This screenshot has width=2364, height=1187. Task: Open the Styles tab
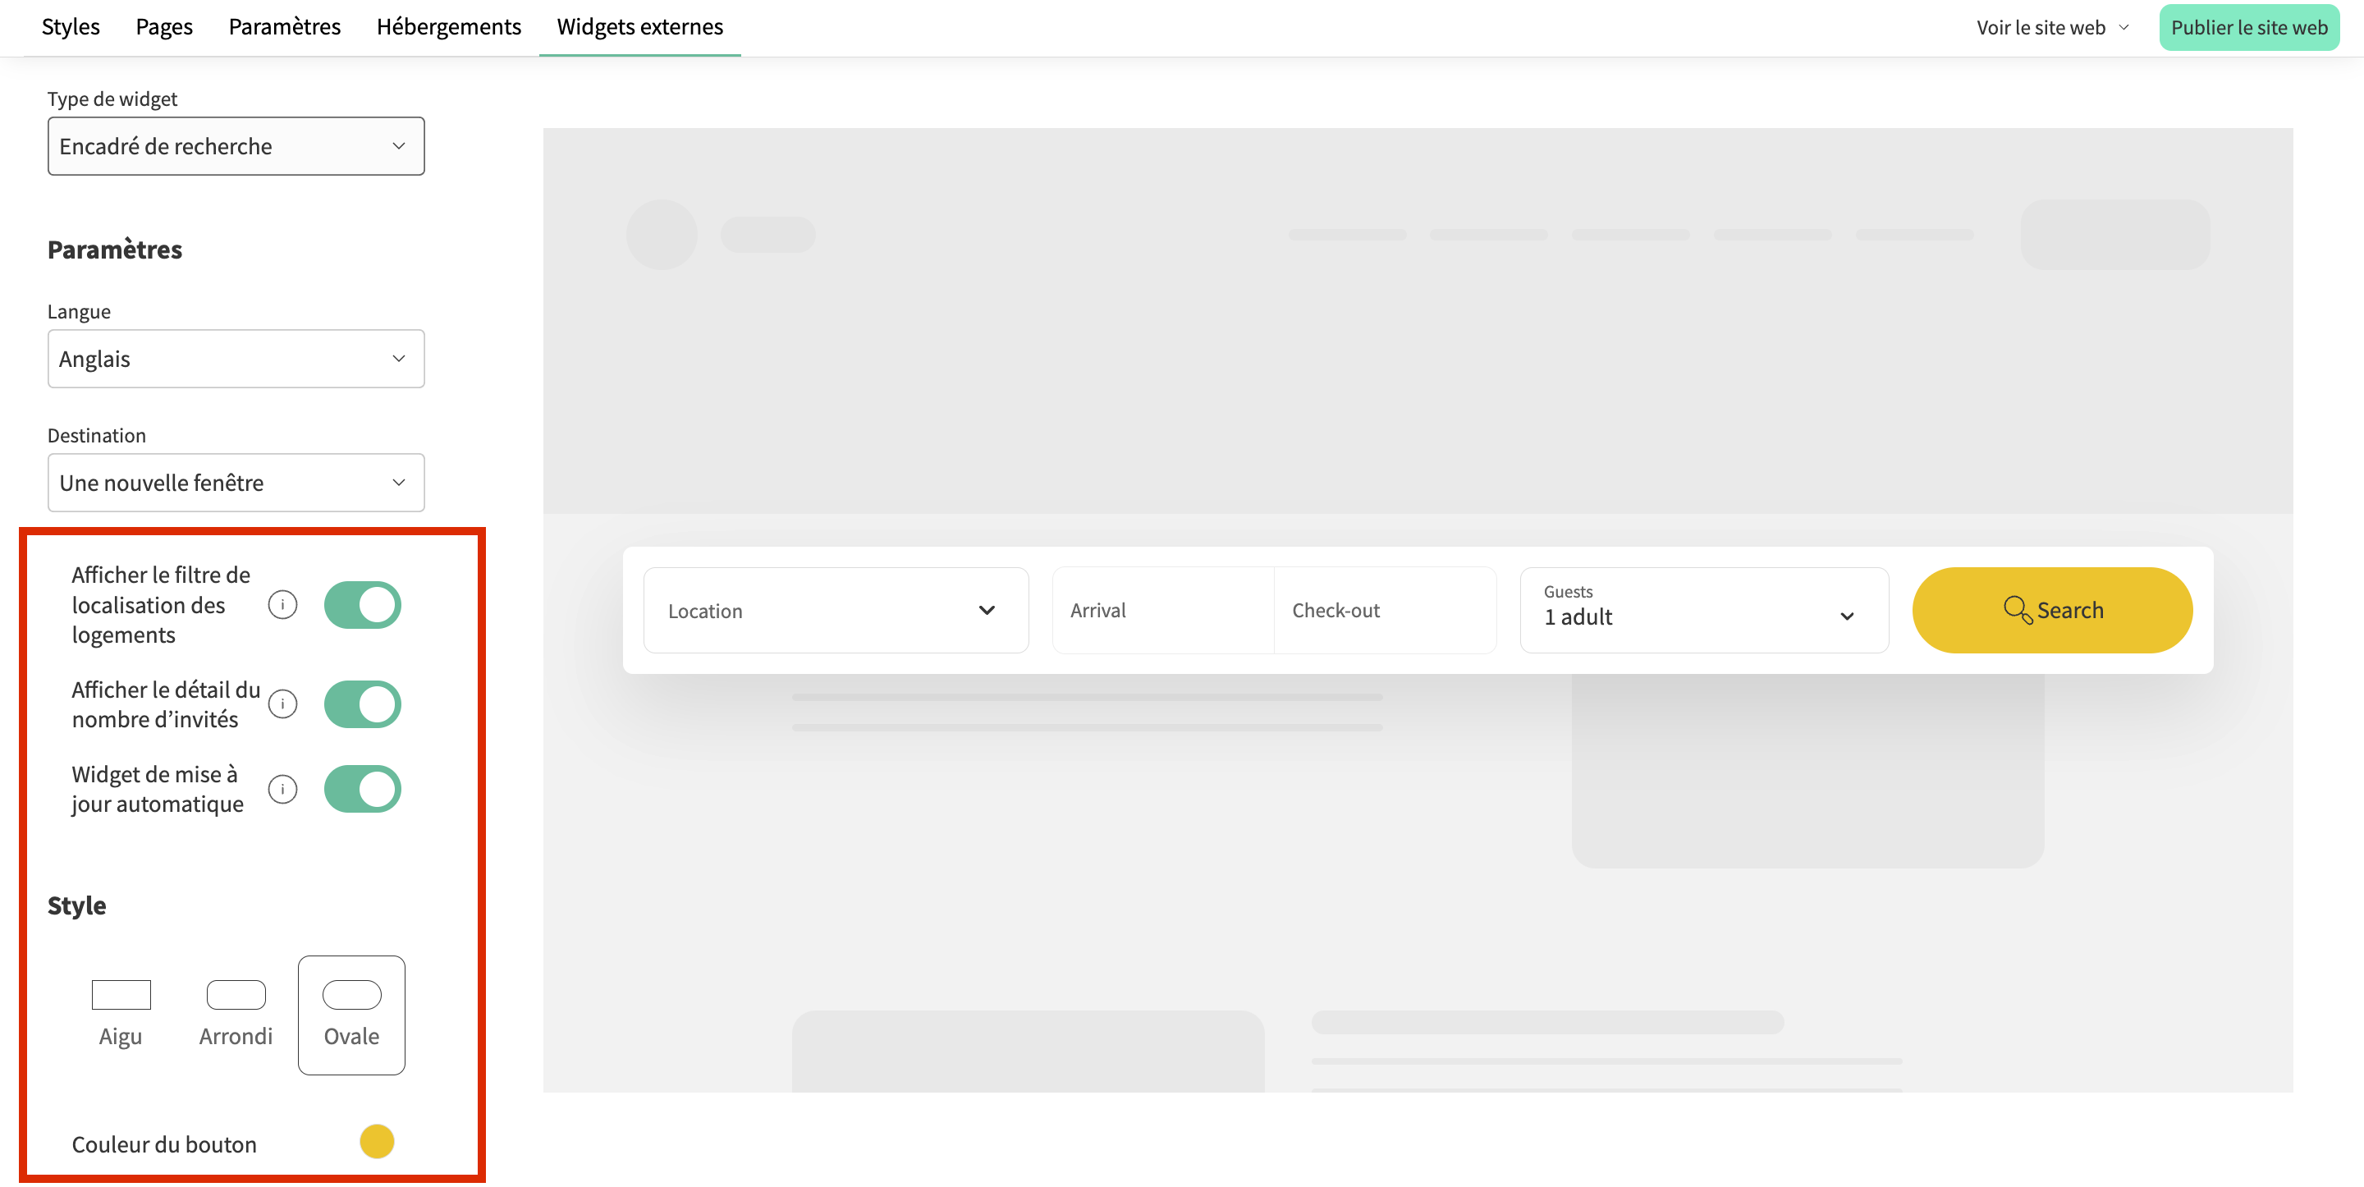click(x=71, y=28)
